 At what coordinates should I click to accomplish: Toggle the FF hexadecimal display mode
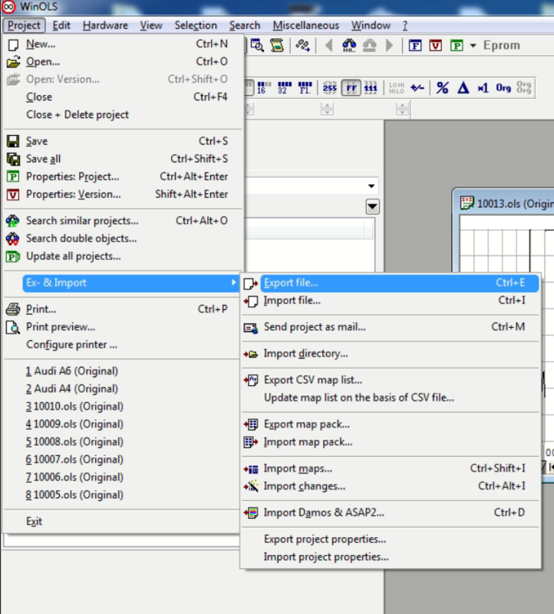pos(351,87)
